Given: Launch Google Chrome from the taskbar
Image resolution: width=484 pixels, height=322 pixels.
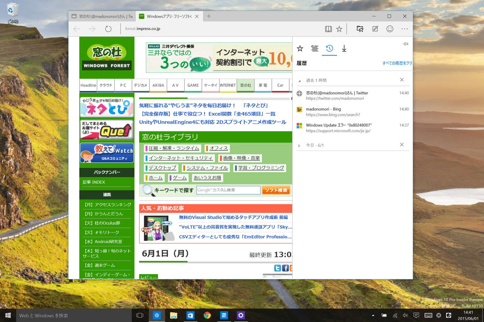Looking at the screenshot, I should tap(207, 315).
